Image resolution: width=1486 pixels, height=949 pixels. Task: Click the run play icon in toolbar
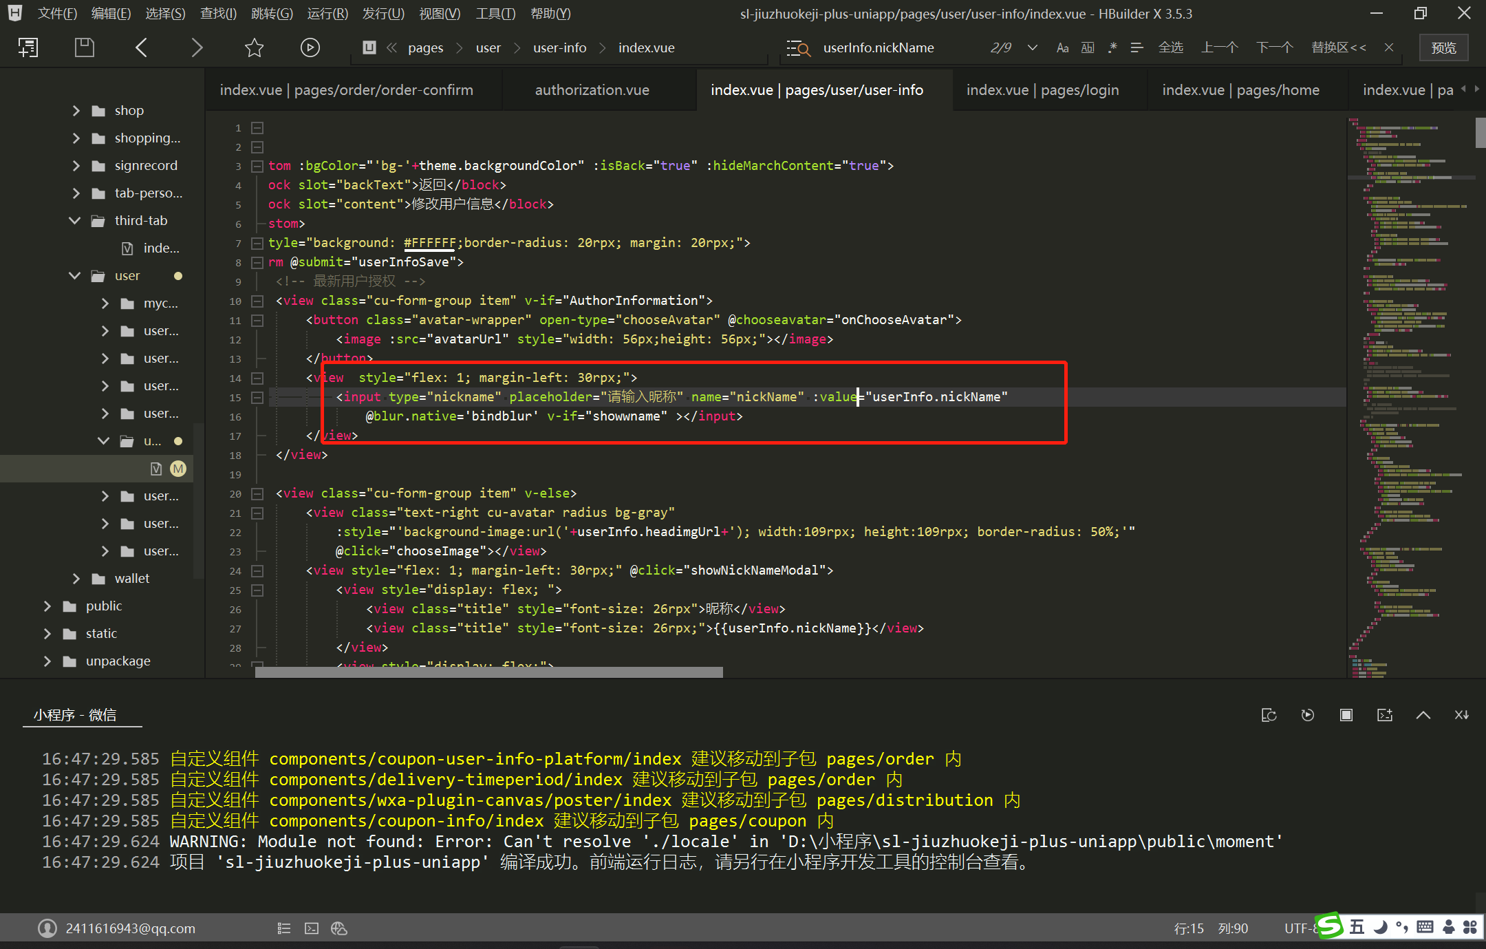pos(310,47)
